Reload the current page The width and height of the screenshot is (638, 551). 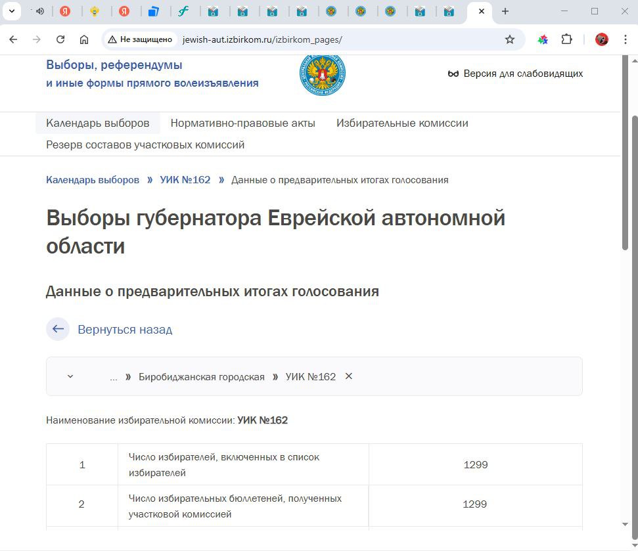(x=60, y=39)
